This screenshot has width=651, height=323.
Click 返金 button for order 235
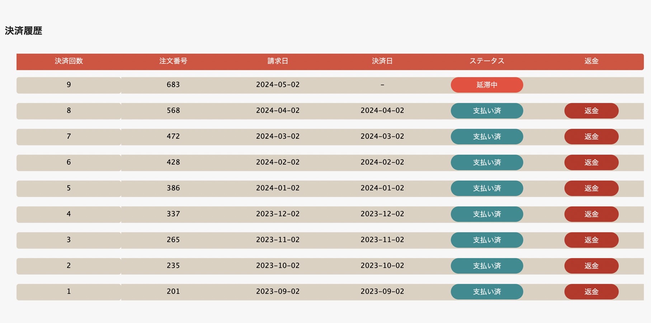point(591,266)
